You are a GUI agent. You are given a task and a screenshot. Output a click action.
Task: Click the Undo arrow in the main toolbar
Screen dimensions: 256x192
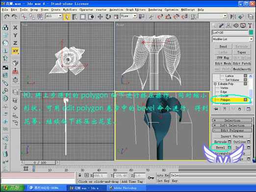[x=6, y=17]
